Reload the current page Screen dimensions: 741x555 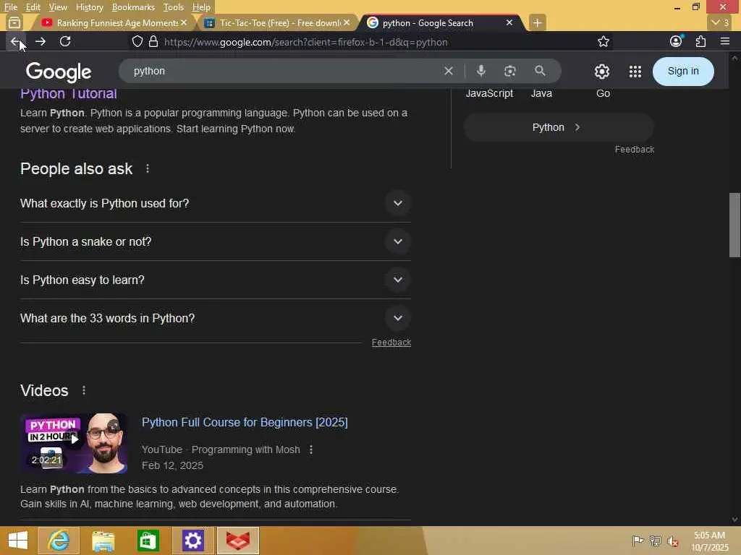65,41
